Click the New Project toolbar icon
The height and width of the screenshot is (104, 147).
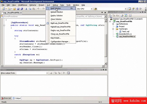click(4, 9)
